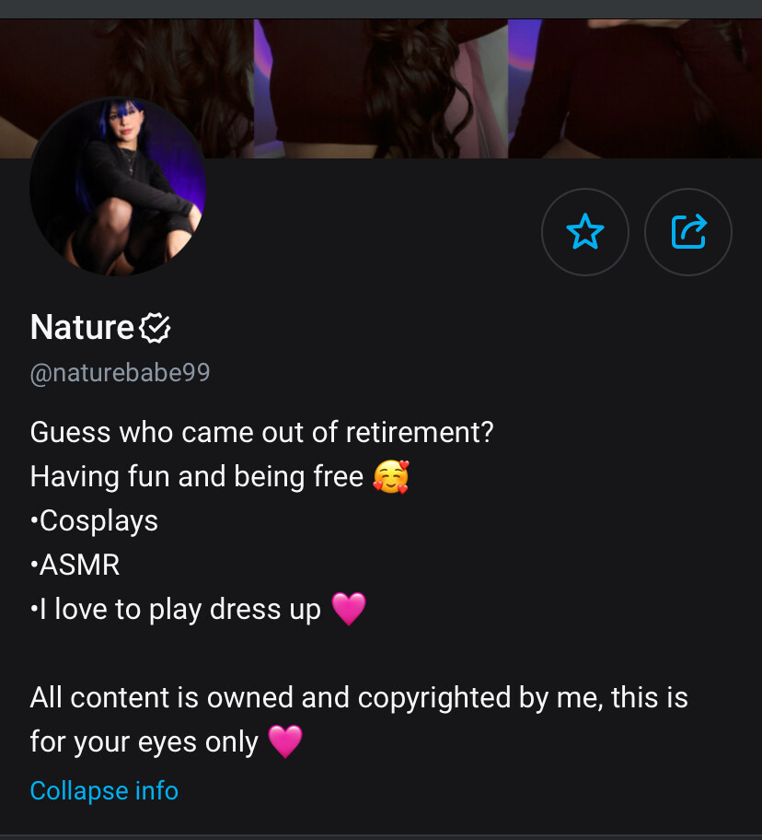This screenshot has height=840, width=762.
Task: Click the 'for your eyes only' text
Action: click(144, 741)
